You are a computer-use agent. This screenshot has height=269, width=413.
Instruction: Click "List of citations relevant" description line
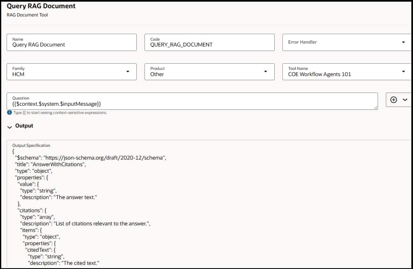coord(85,223)
